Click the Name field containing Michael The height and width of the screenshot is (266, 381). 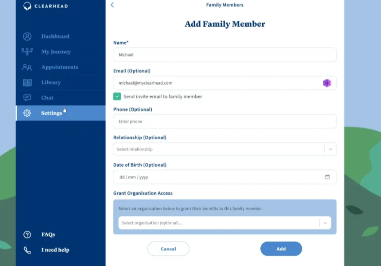point(225,54)
